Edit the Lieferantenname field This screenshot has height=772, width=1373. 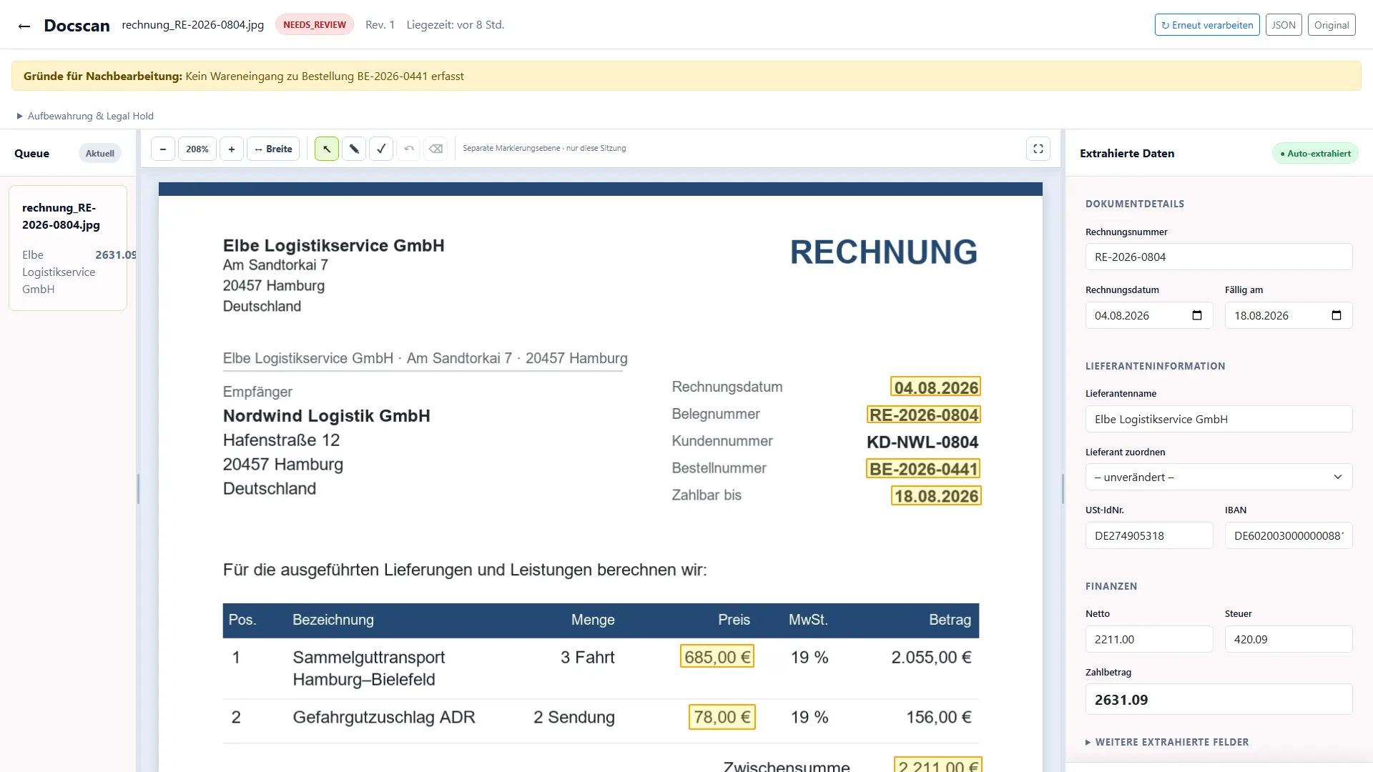pos(1219,419)
